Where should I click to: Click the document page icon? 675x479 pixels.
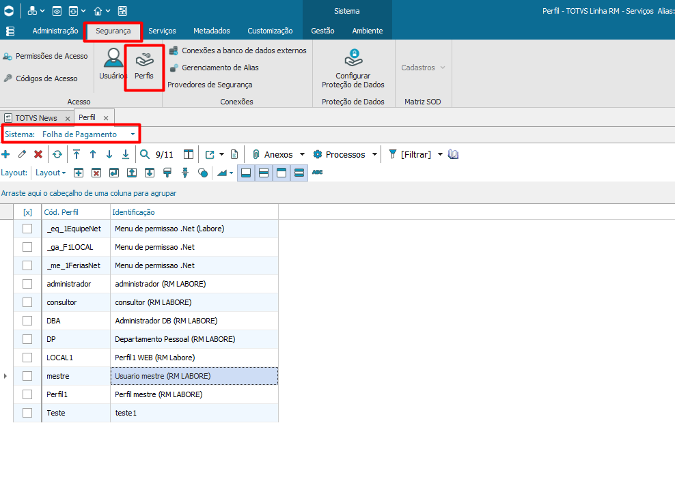(234, 154)
